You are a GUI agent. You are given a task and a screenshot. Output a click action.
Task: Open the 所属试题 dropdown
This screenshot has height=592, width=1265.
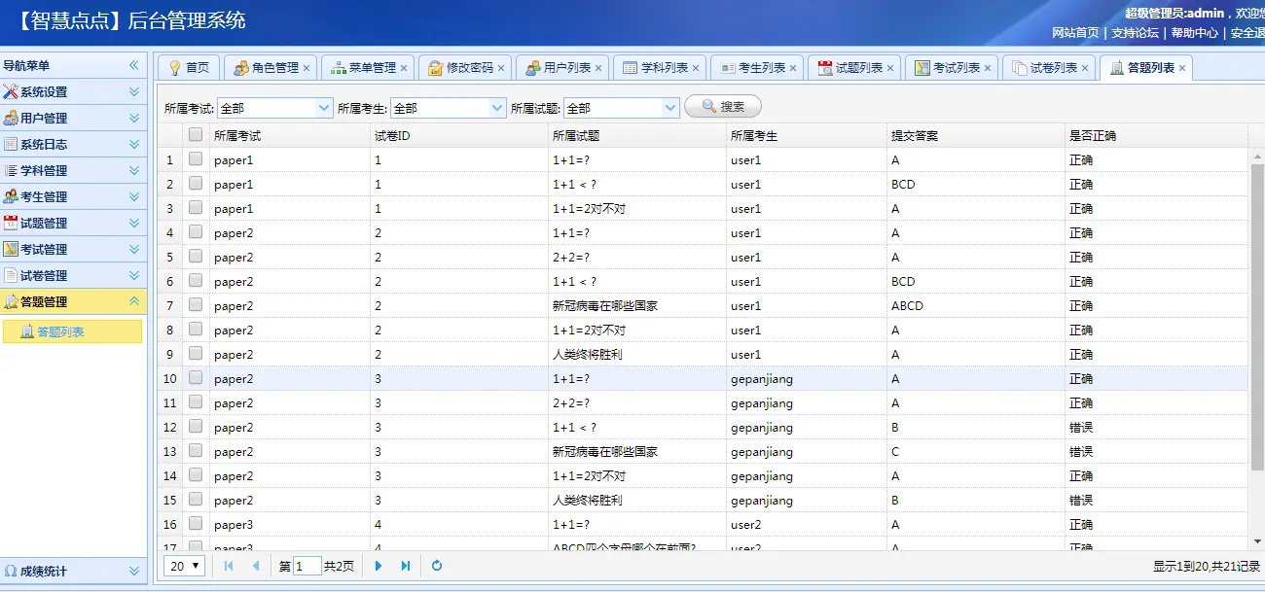point(670,108)
